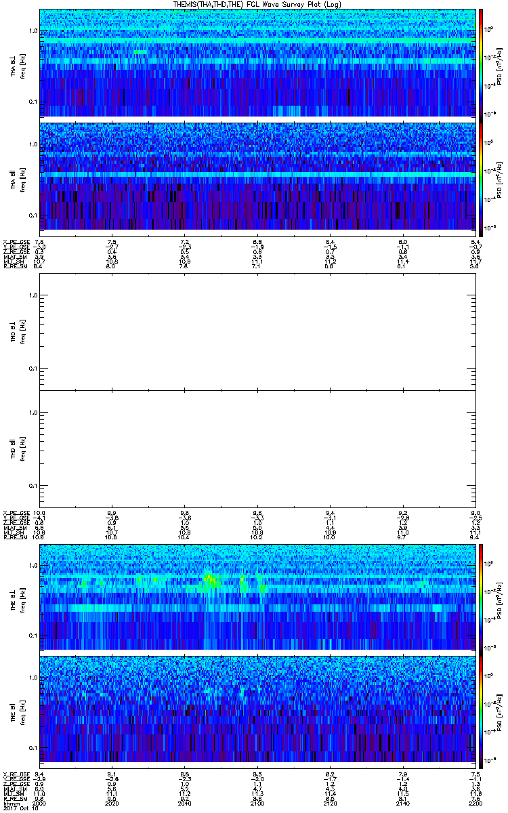The width and height of the screenshot is (508, 813).
Task: Click the THEMIS FGL Wave Survey Plot title
Action: tap(257, 4)
